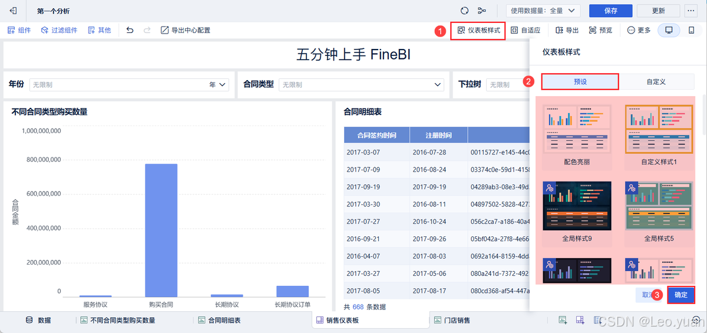Switch to the 数据 bottom tab

click(x=38, y=321)
